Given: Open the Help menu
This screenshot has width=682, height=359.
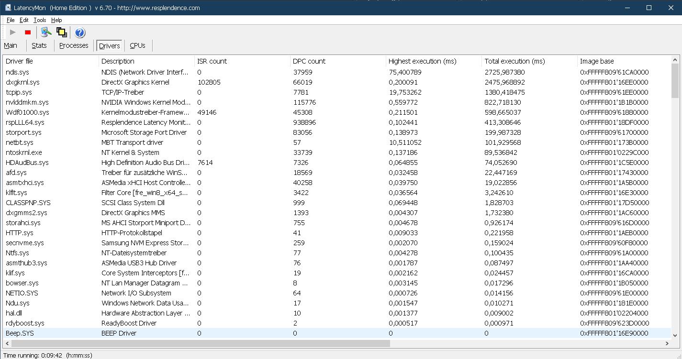Looking at the screenshot, I should (x=56, y=20).
